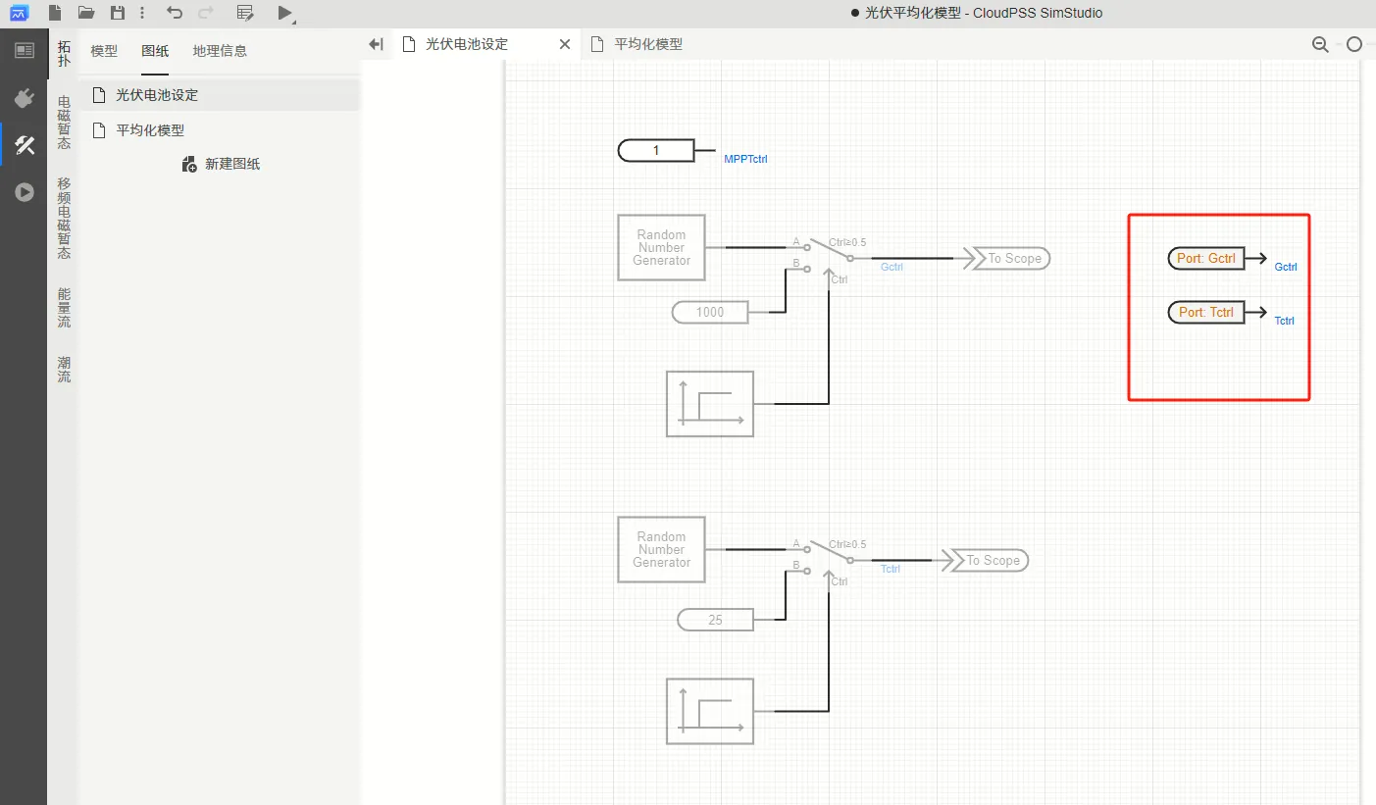The height and width of the screenshot is (805, 1376).
Task: Select the constant block with value 1000
Action: coord(710,312)
